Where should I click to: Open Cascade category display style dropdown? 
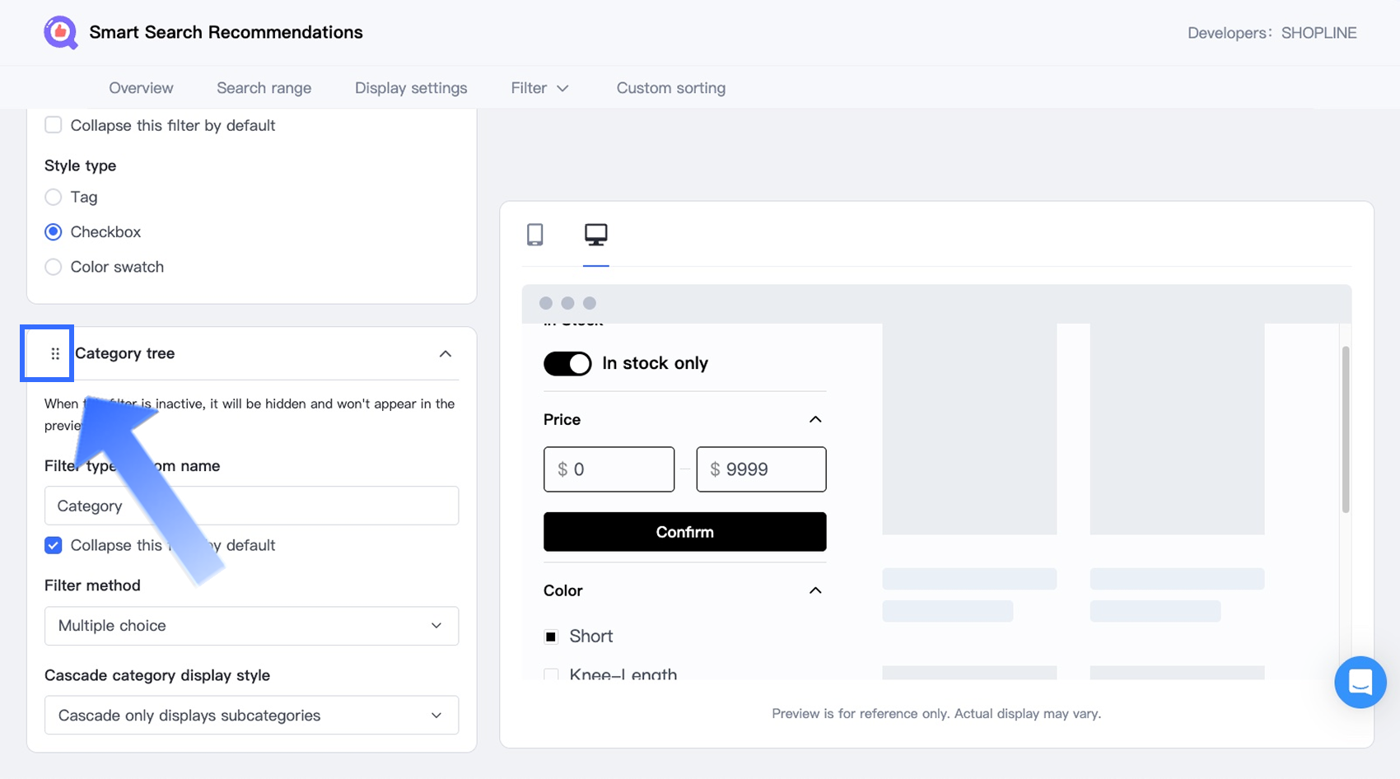pos(251,716)
